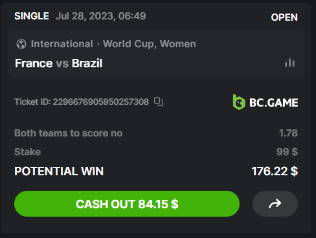Click the 99 $ stake amount

[287, 152]
